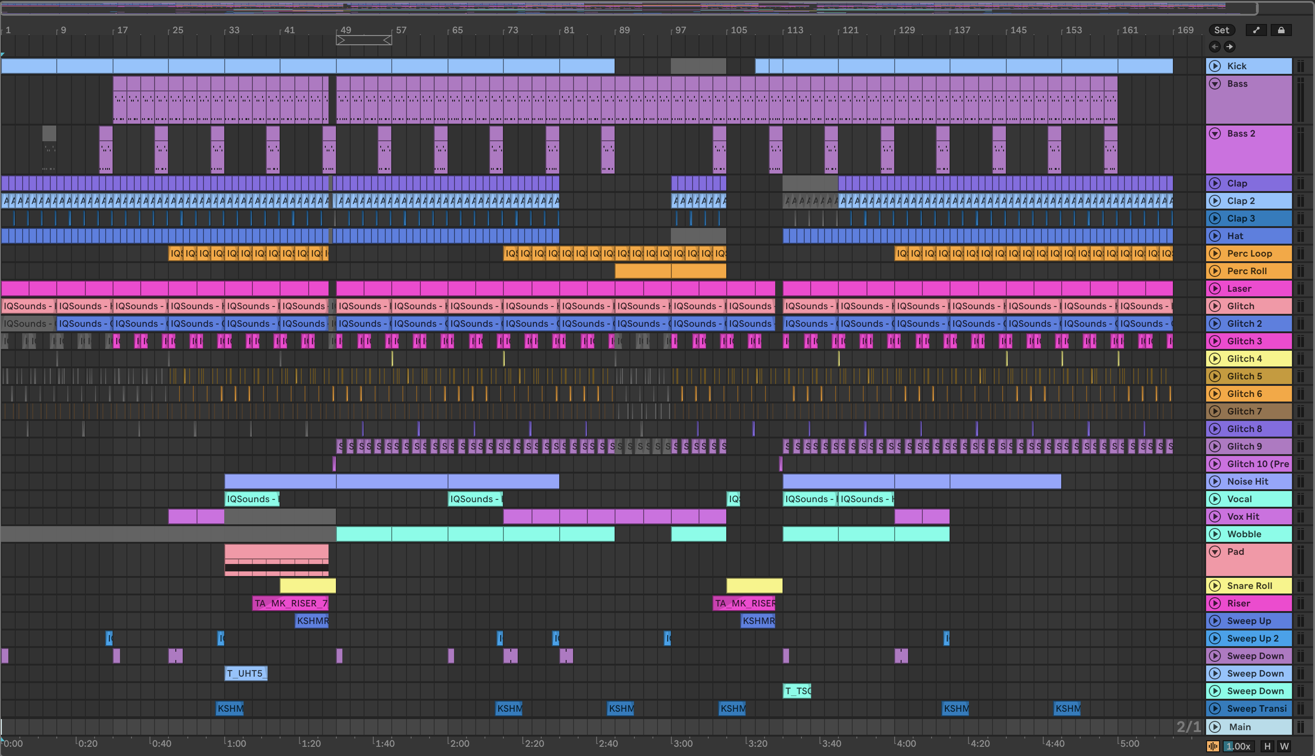Click the Noise Hit track unfold icon
The width and height of the screenshot is (1315, 756).
coord(1215,481)
